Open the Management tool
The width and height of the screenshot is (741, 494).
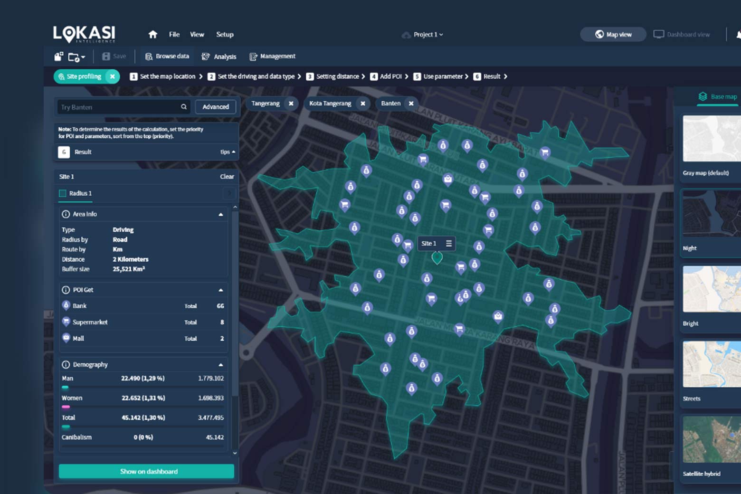click(272, 56)
